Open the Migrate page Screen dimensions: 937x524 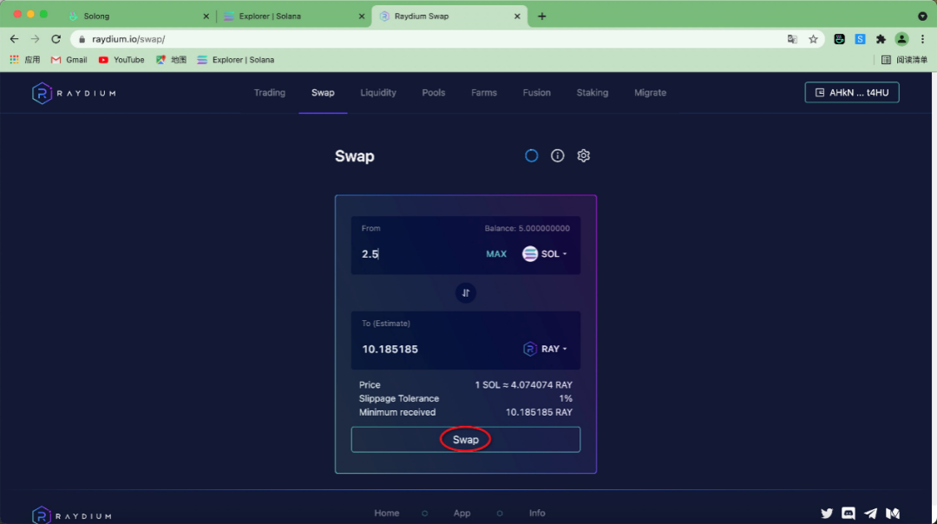pyautogui.click(x=650, y=93)
